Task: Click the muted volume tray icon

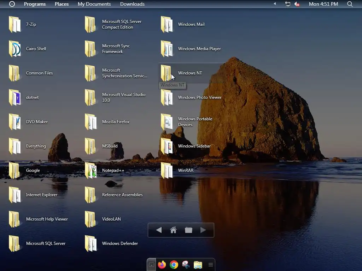Action: click(297, 4)
